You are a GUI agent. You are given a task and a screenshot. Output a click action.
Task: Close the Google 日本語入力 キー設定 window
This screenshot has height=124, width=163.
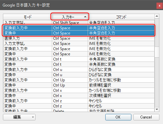point(159,6)
